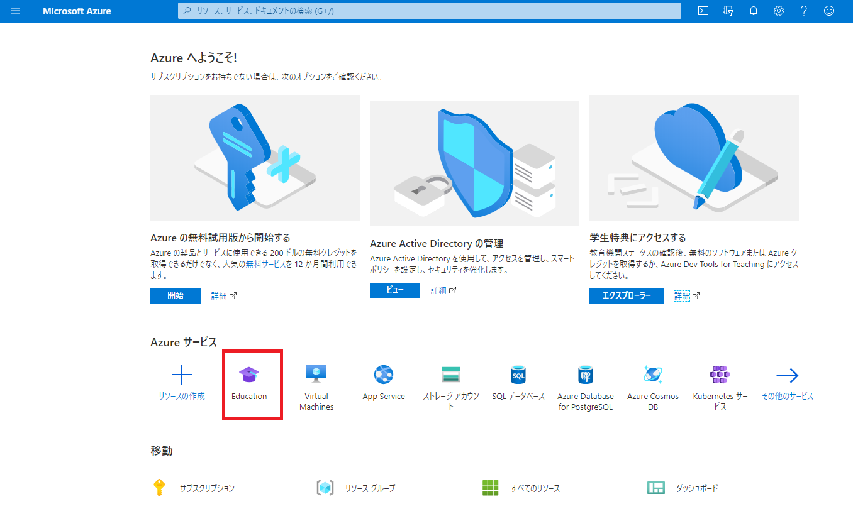This screenshot has width=853, height=521.
Task: Open the hamburger portal menu
Action: coord(15,11)
